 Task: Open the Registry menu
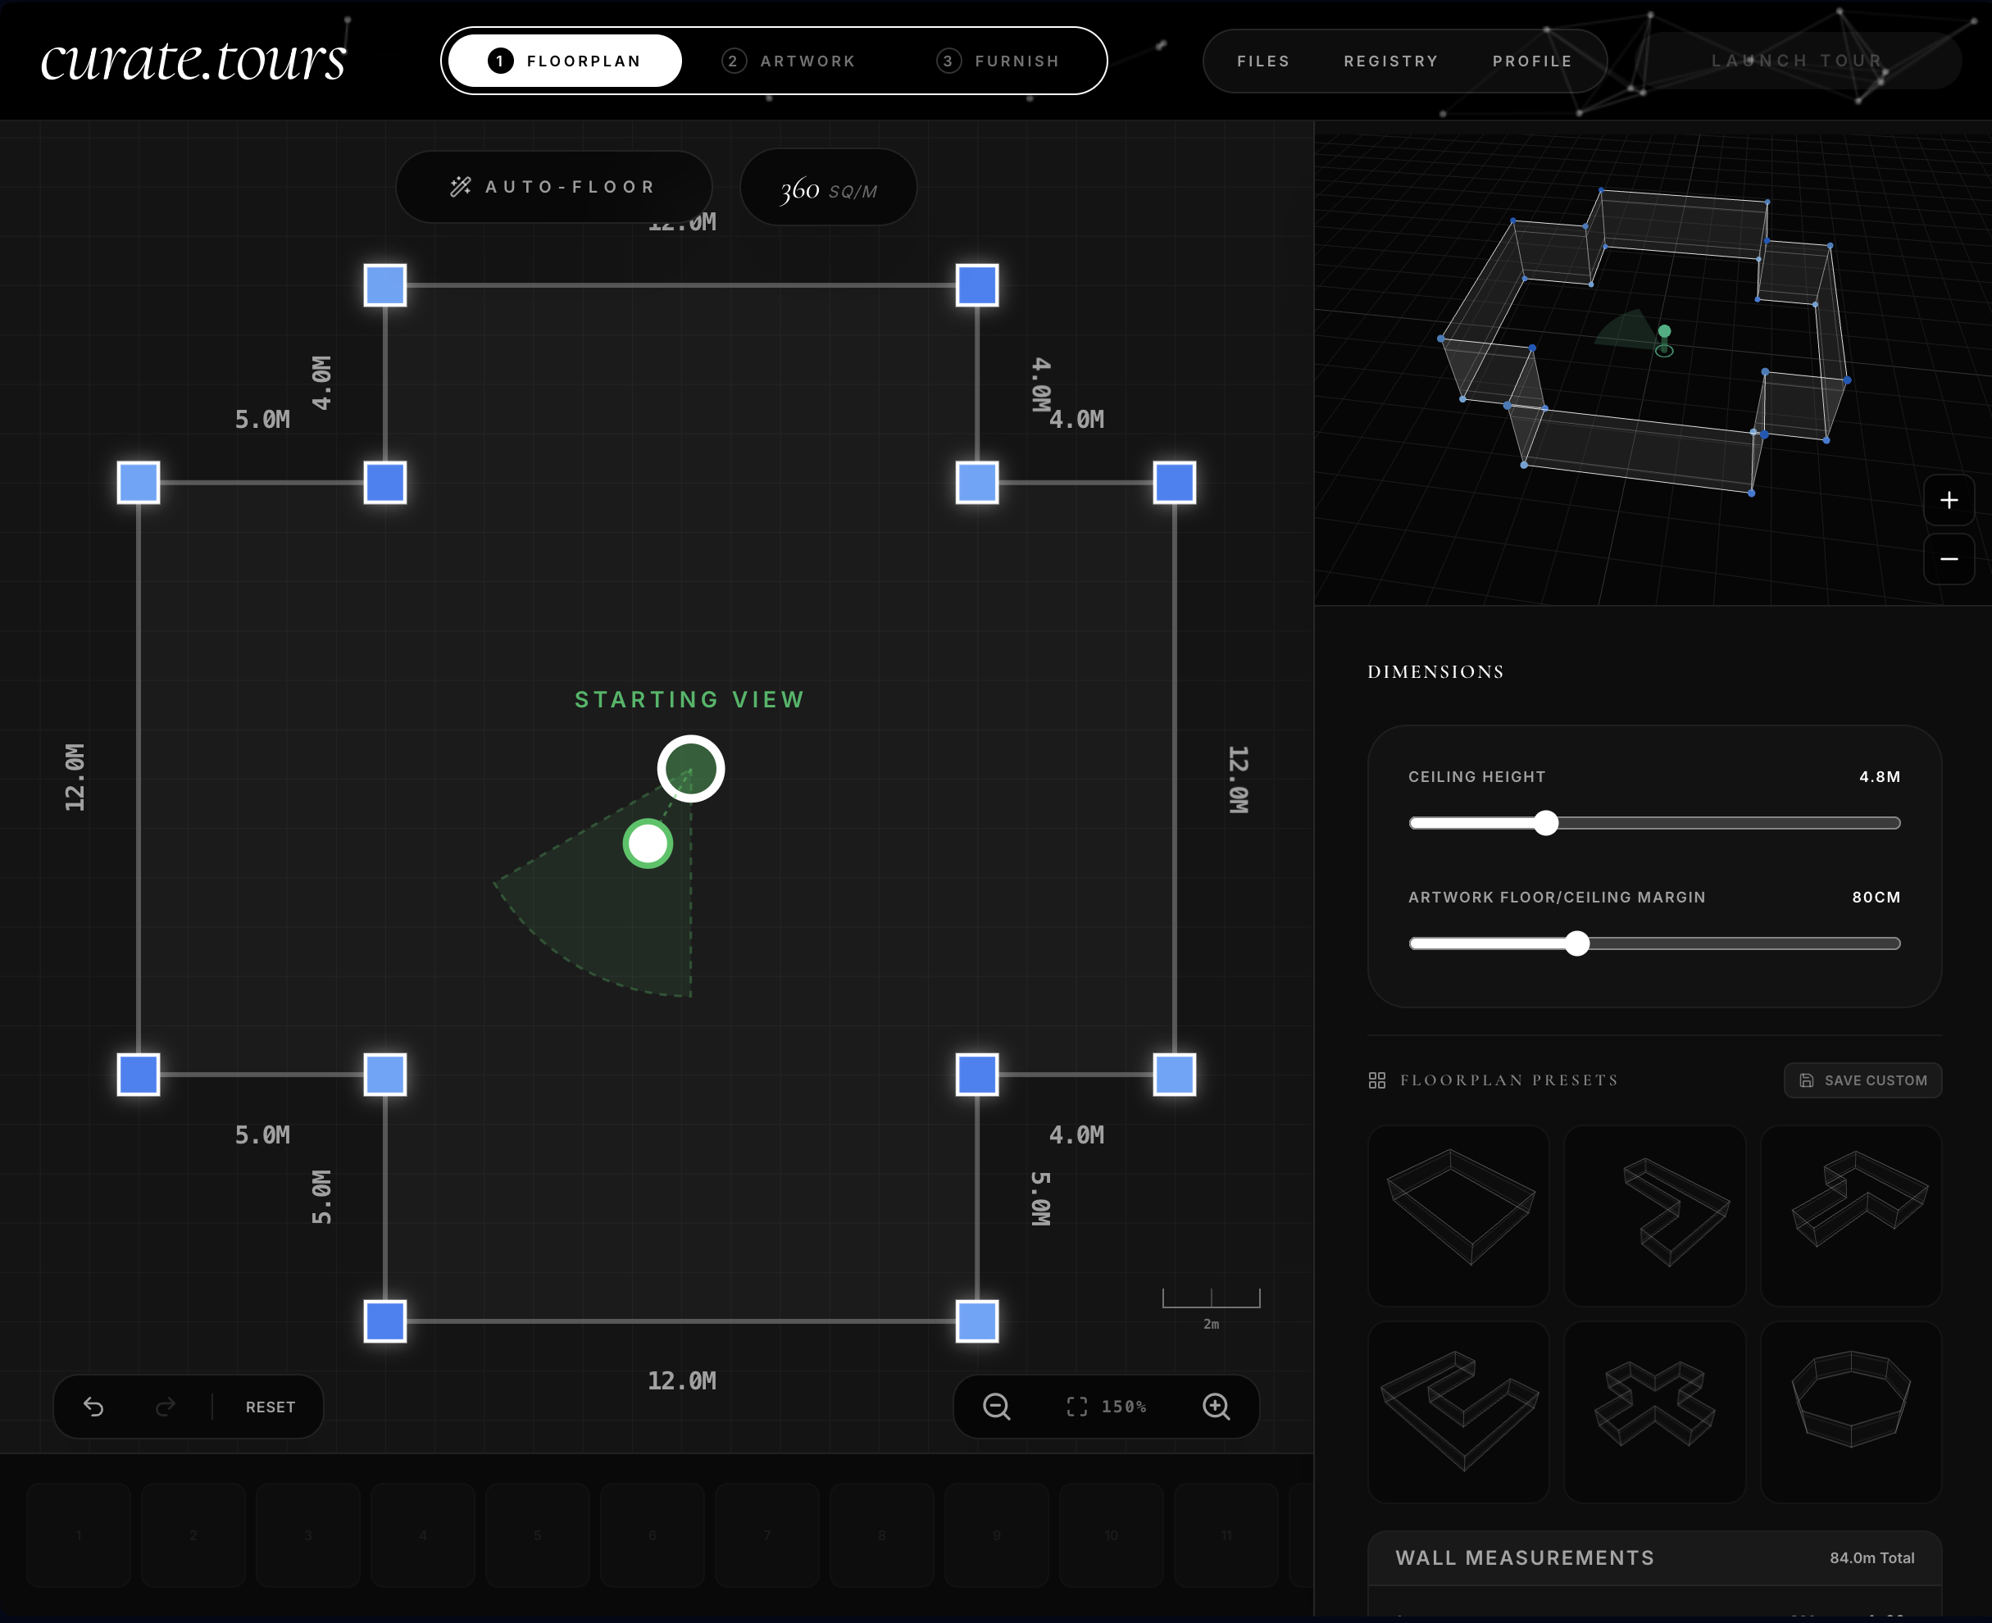[1391, 60]
